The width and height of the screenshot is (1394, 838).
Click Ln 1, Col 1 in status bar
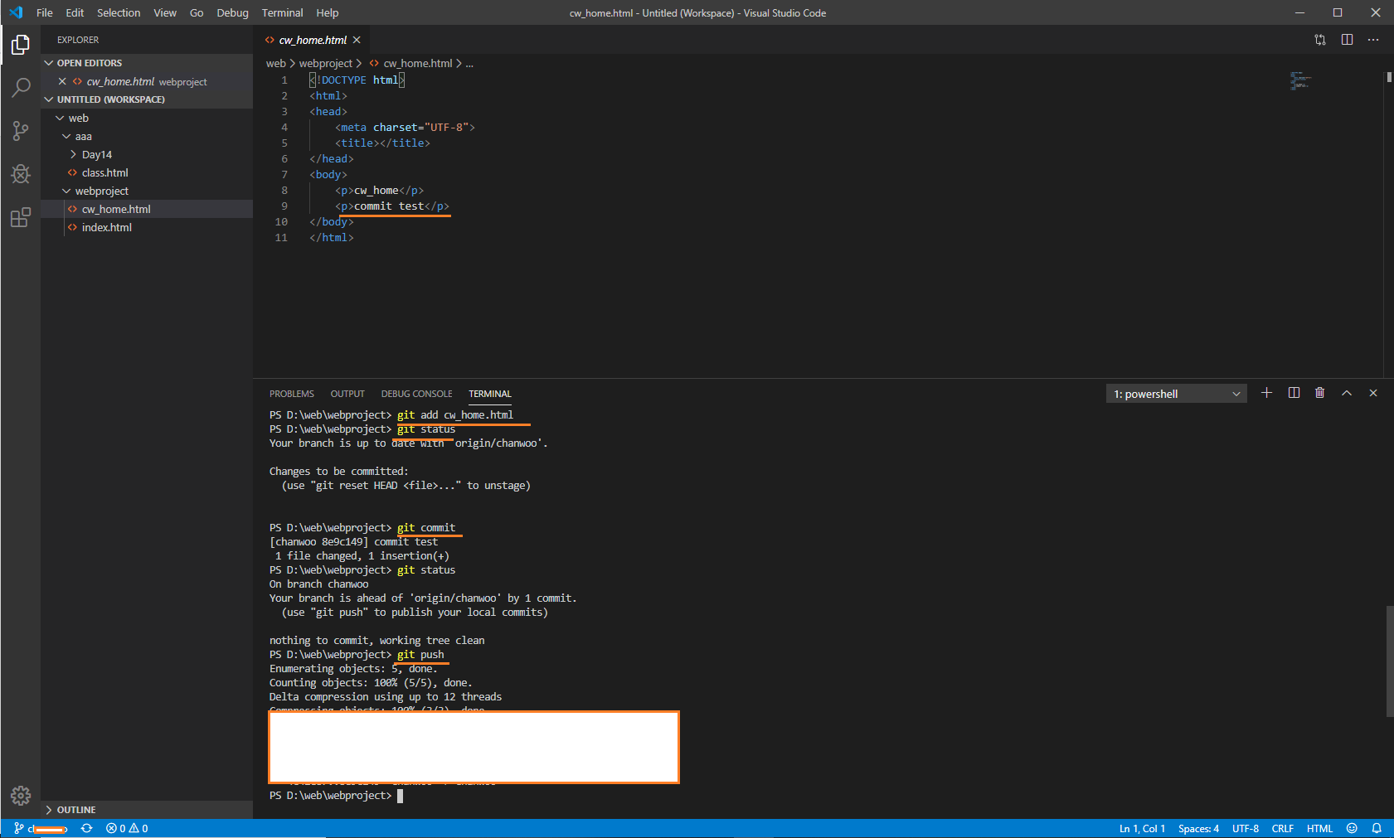1142,828
